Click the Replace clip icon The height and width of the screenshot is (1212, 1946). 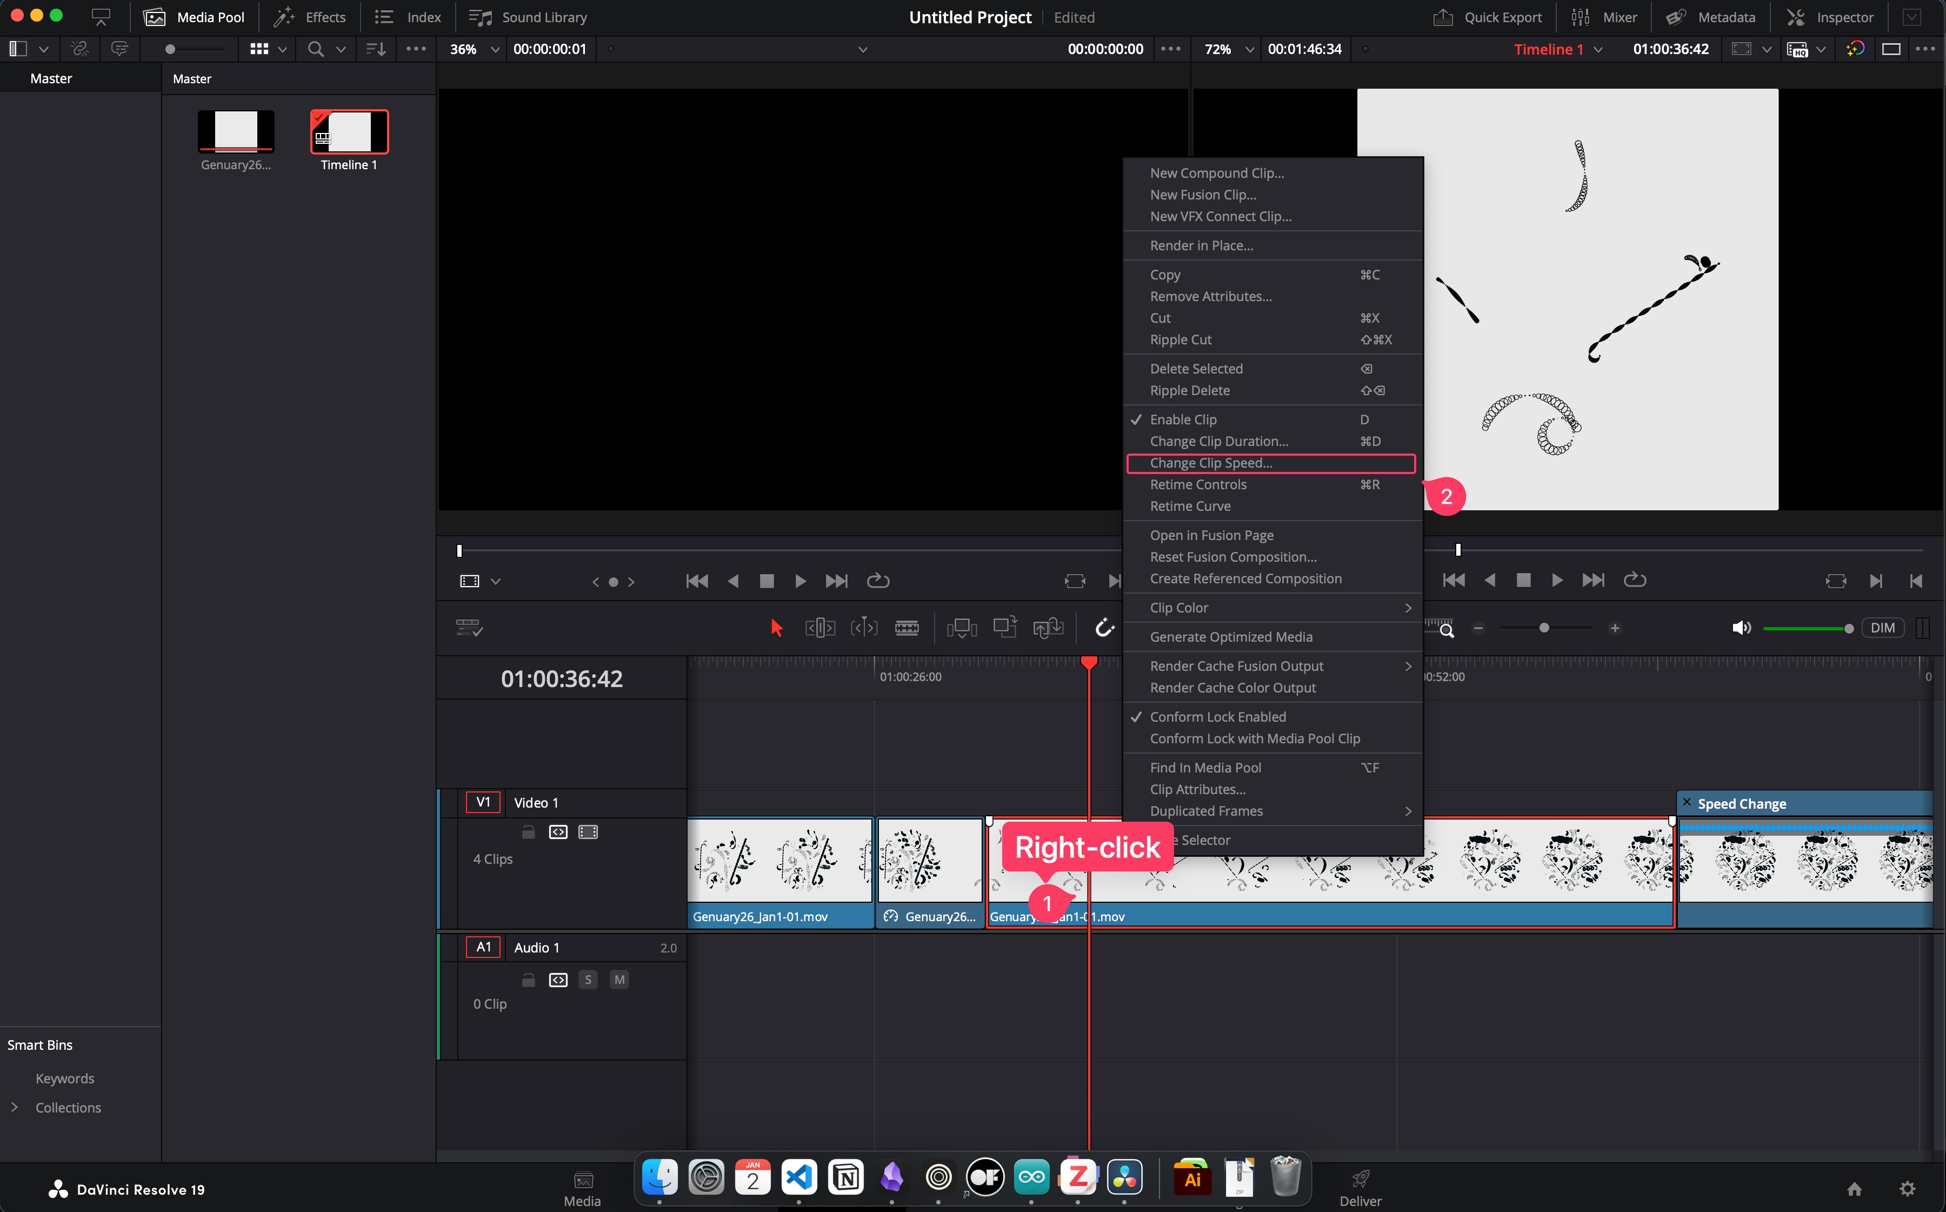[x=1048, y=628]
